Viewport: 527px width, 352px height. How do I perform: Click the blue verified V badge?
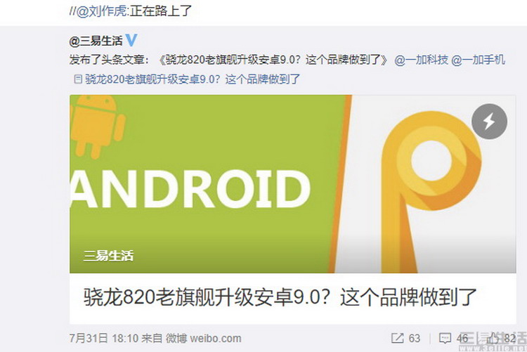131,40
